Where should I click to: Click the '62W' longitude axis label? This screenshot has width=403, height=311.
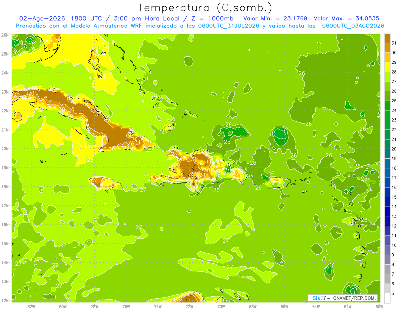click(x=348, y=306)
